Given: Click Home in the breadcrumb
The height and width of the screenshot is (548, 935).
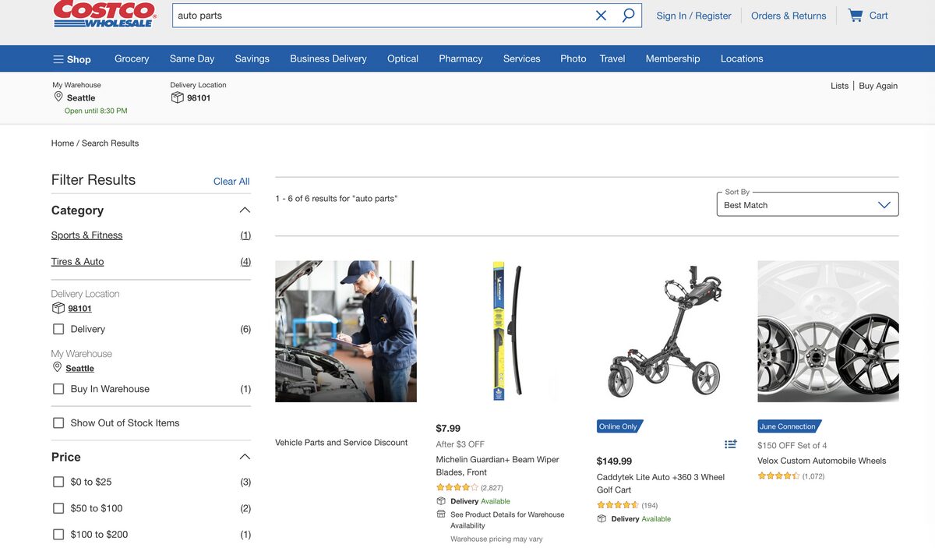Looking at the screenshot, I should 62,143.
